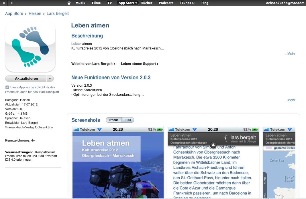The width and height of the screenshot is (306, 199).
Task: Click the Kulturradreise 2012 description line
Action: (x=118, y=48)
